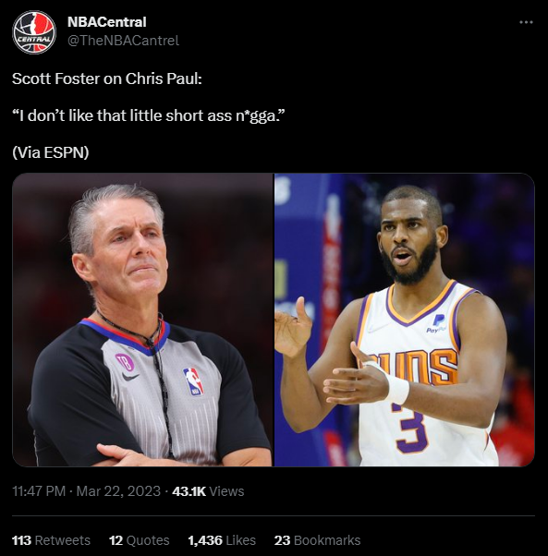
Task: Click the 'Scott Foster on Chris Paul:' text
Action: click(x=107, y=79)
